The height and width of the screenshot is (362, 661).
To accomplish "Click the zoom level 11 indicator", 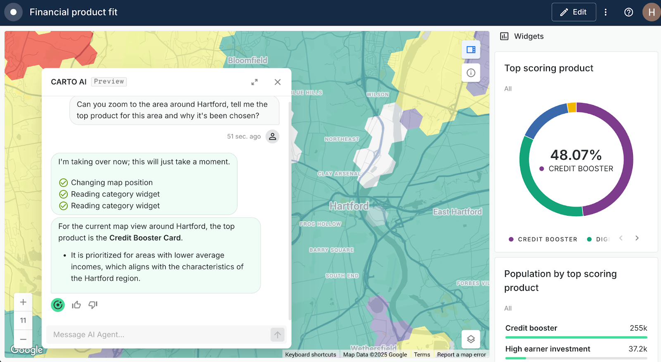I will point(23,320).
